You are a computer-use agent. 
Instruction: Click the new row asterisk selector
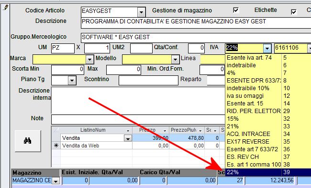click(x=56, y=146)
